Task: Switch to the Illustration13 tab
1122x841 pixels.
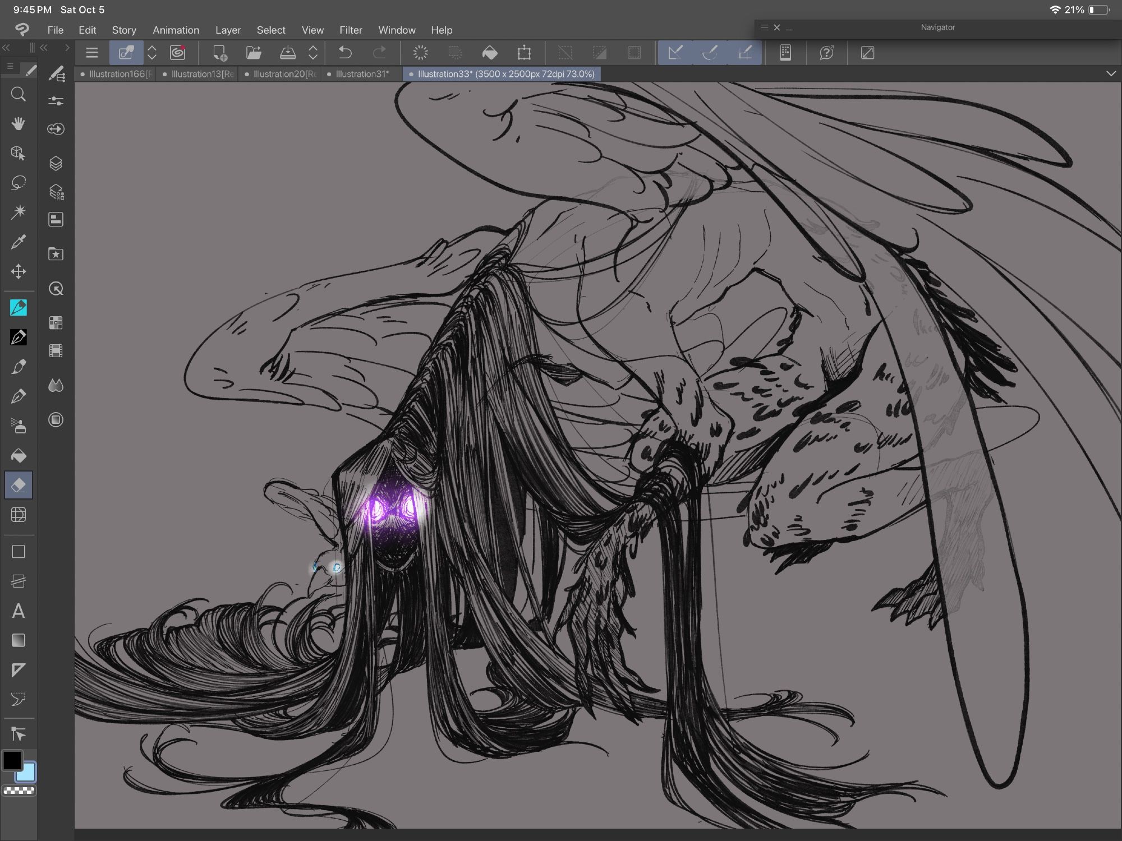Action: [197, 74]
